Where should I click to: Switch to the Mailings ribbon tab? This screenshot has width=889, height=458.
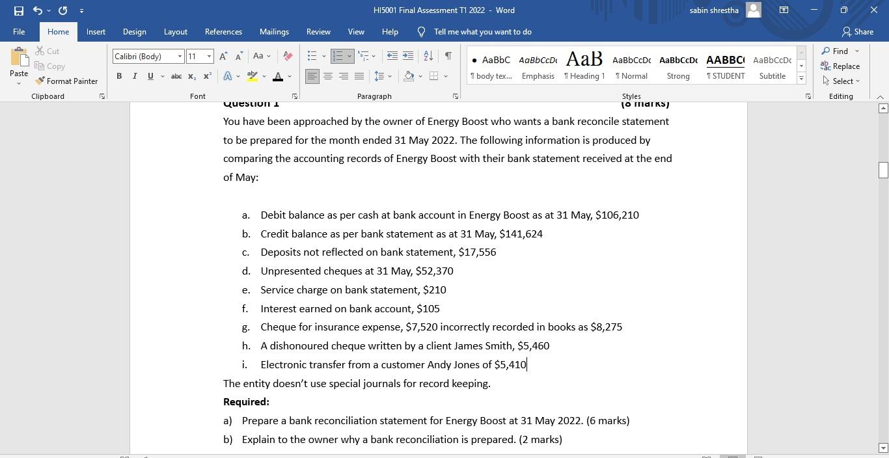pos(274,31)
